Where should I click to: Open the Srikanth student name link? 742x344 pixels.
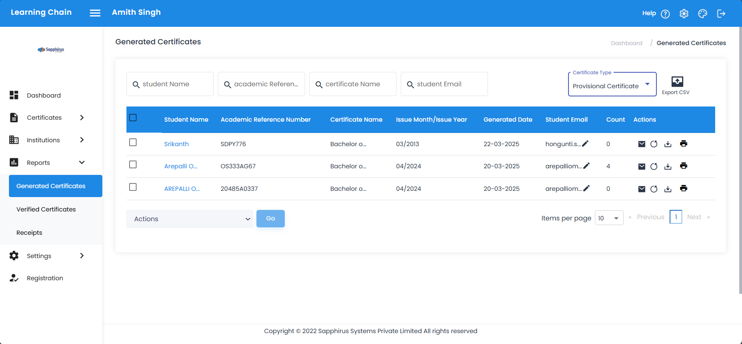pos(176,144)
